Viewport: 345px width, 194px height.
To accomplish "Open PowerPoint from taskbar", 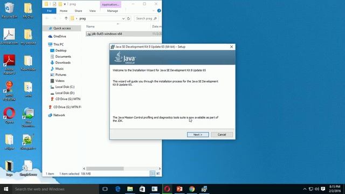I will click(180, 189).
